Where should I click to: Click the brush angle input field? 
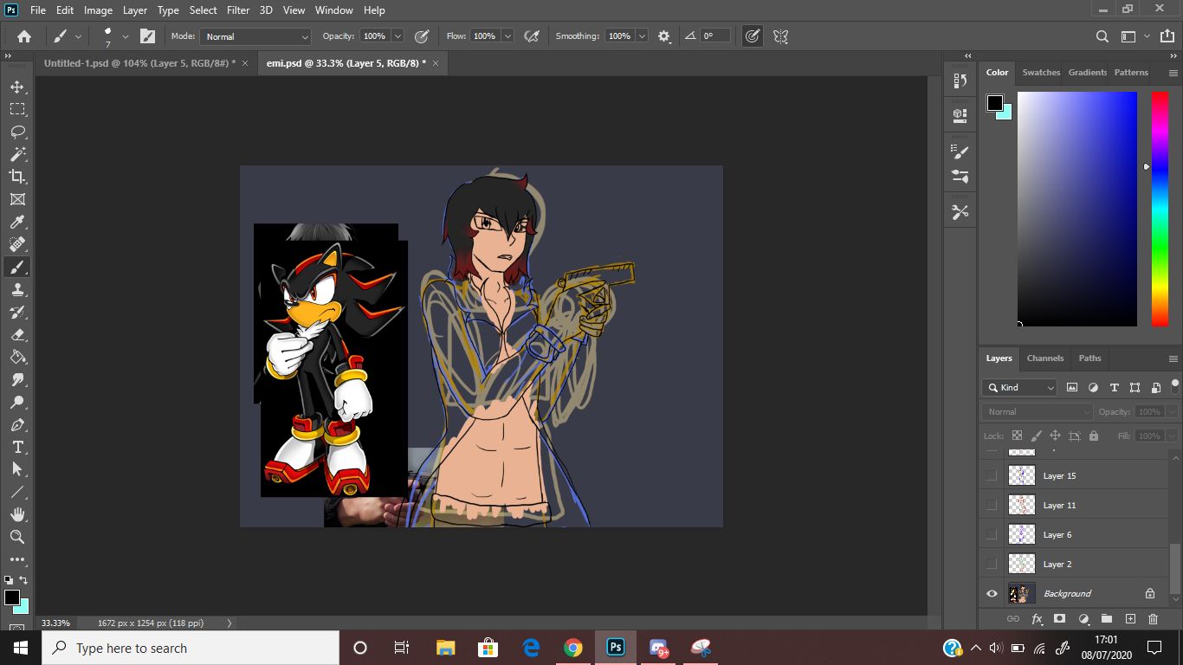714,36
